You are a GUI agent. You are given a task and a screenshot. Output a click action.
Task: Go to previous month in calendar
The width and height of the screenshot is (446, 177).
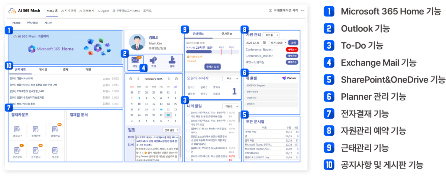[x=138, y=79]
